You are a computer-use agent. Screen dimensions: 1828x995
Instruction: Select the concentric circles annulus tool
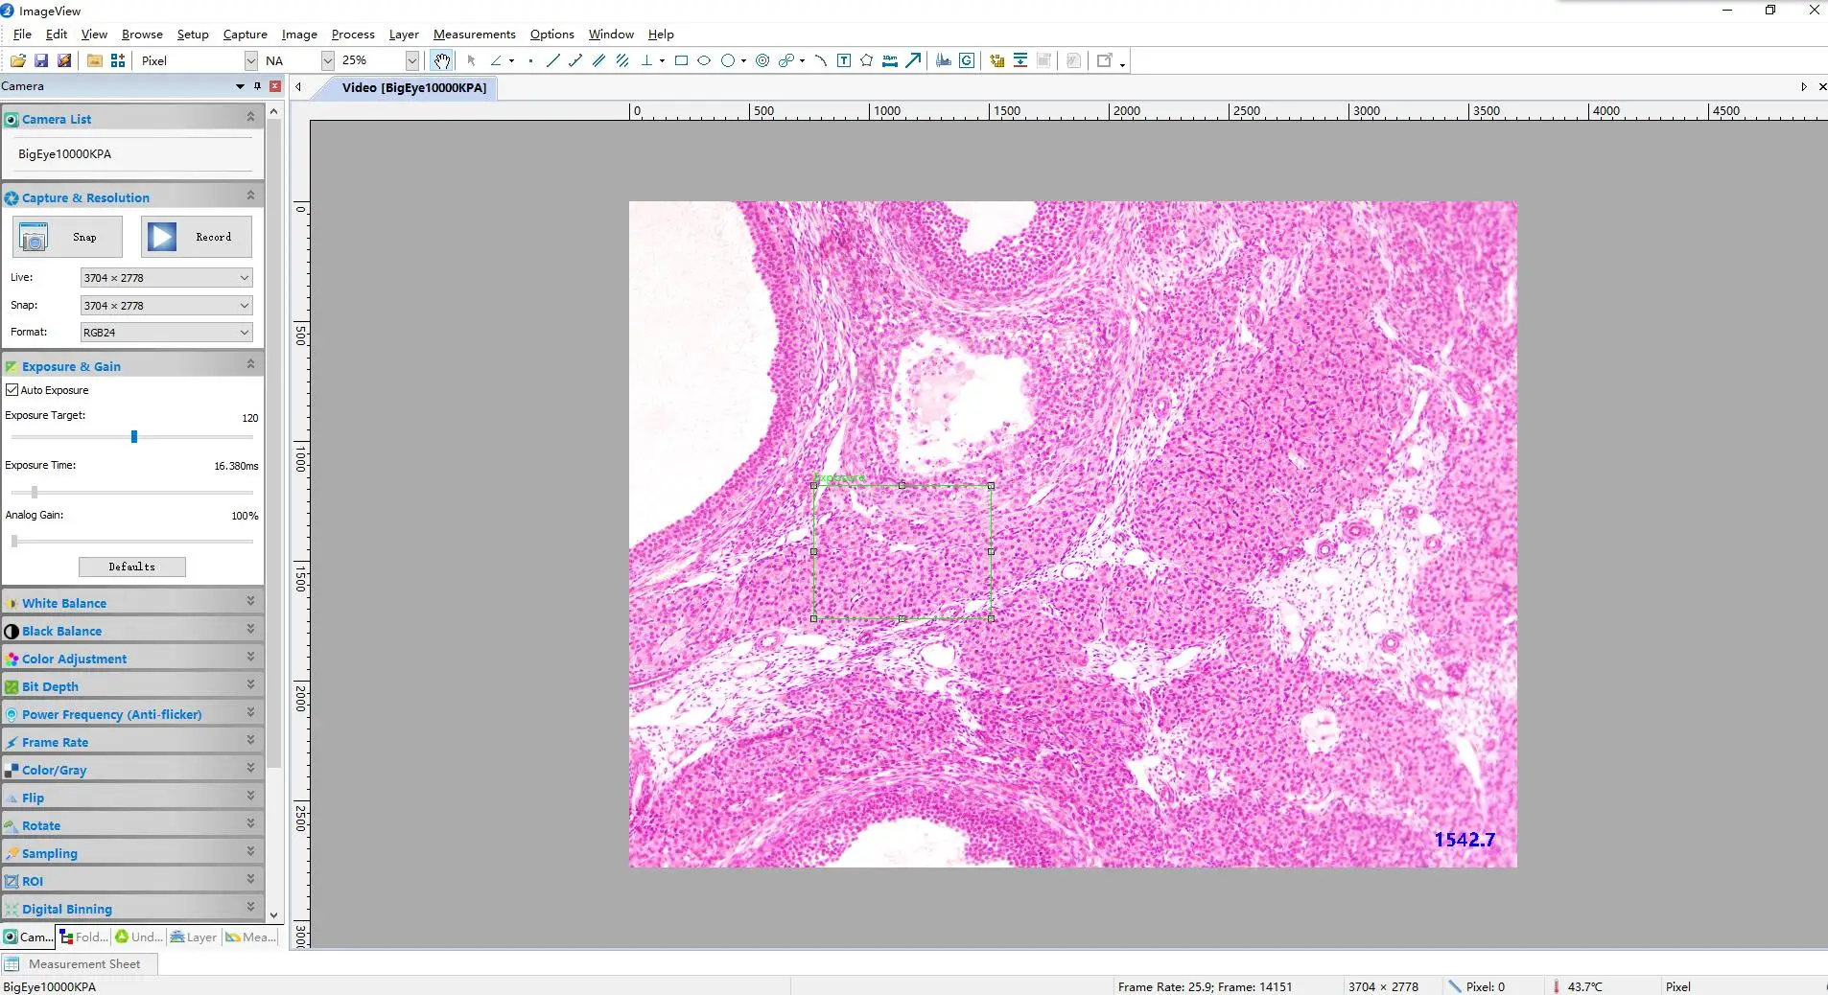[x=762, y=60]
